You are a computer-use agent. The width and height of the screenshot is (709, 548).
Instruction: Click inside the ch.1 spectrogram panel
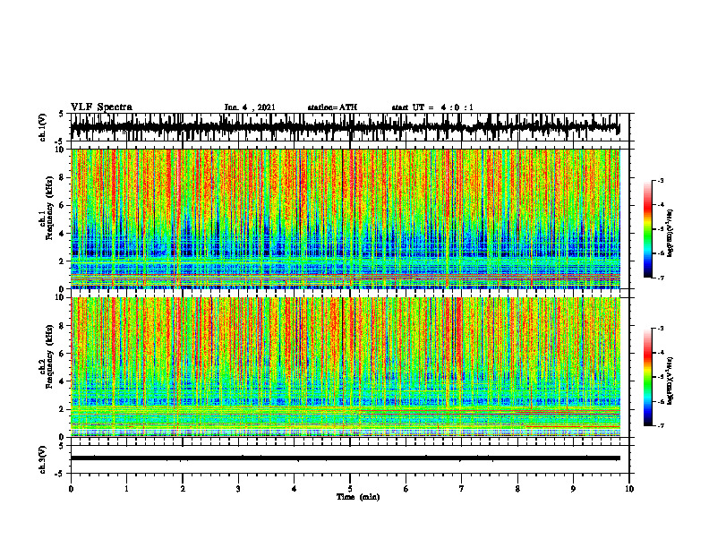[x=346, y=218]
